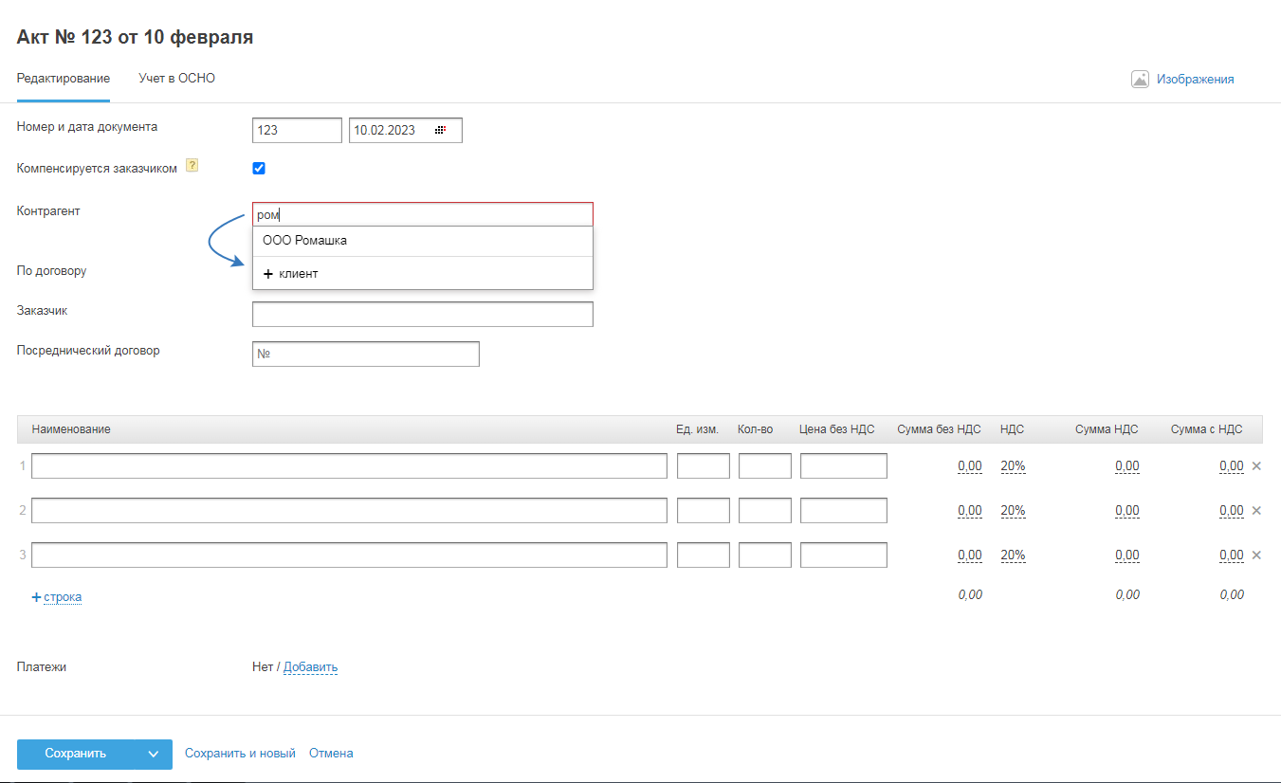Image resolution: width=1281 pixels, height=783 pixels.
Task: Uncheck Компенсируется заказчиком checkbox
Action: tap(259, 169)
